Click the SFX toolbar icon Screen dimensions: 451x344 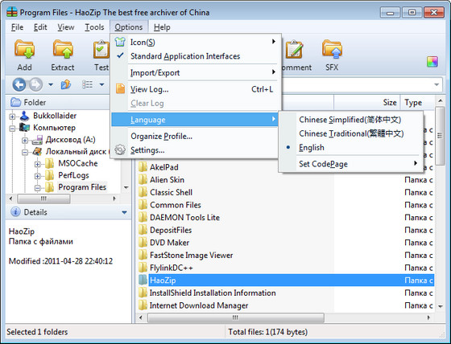332,49
